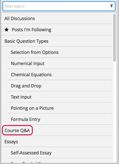The width and height of the screenshot is (119, 164).
Task: Open All Discussions topic
Action: tap(57, 18)
